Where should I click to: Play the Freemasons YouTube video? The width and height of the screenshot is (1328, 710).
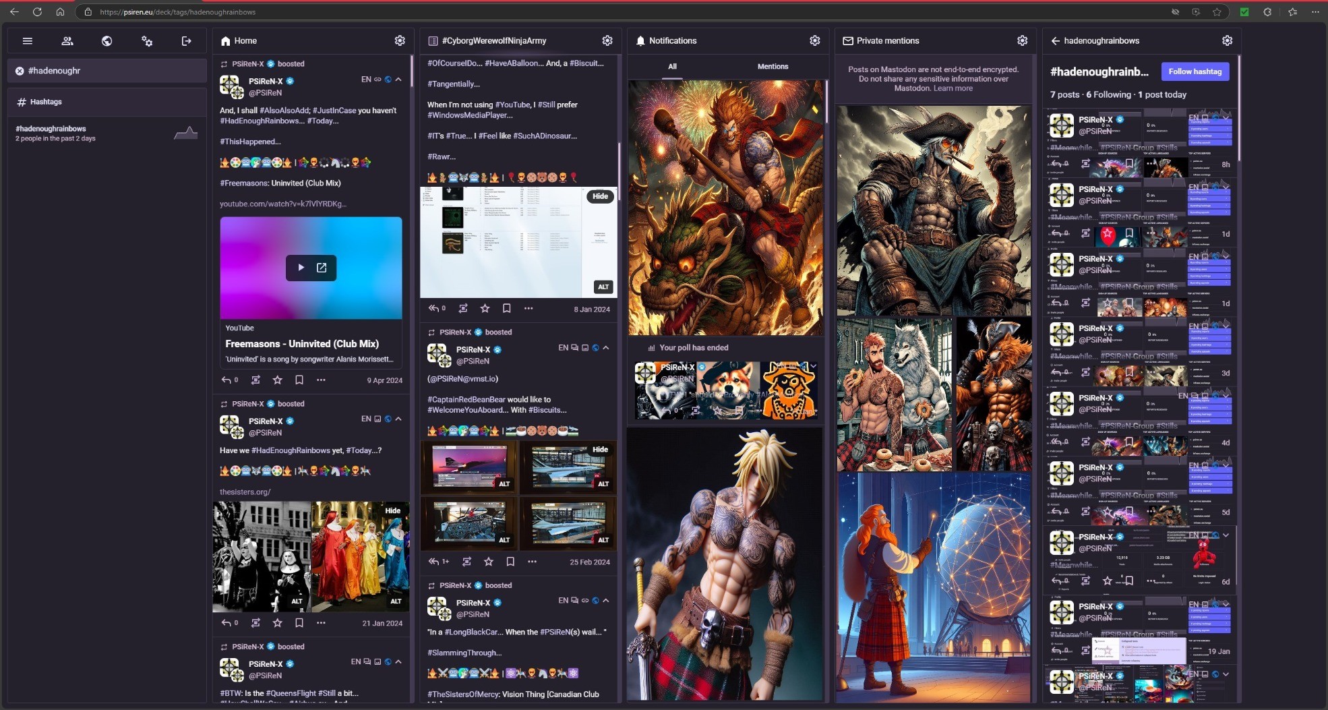[x=301, y=268]
